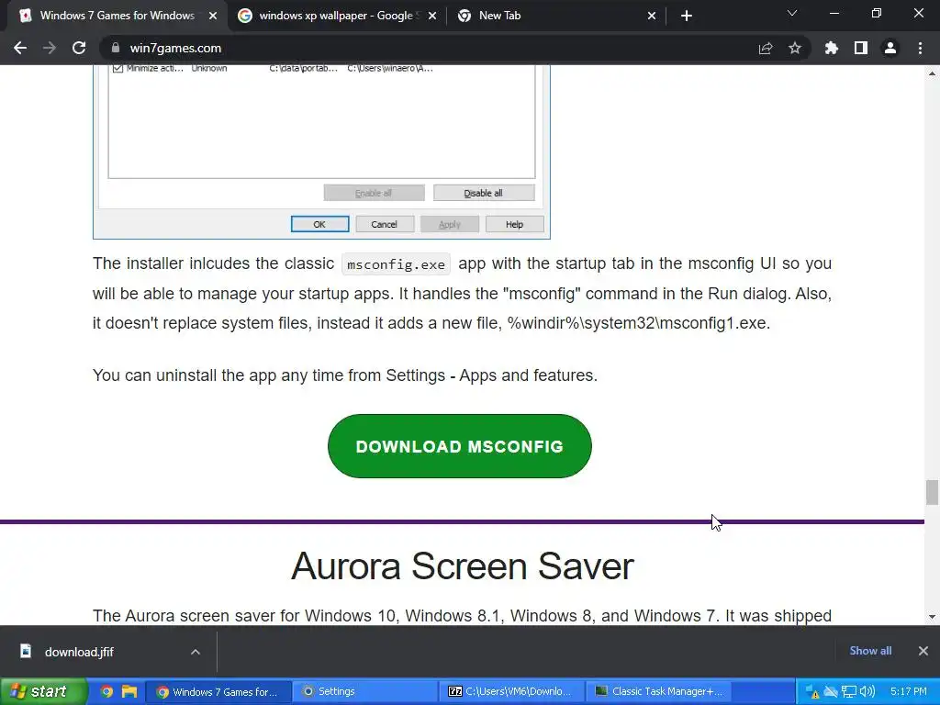Click the scrollbar up arrow
The image size is (940, 705).
[932, 73]
